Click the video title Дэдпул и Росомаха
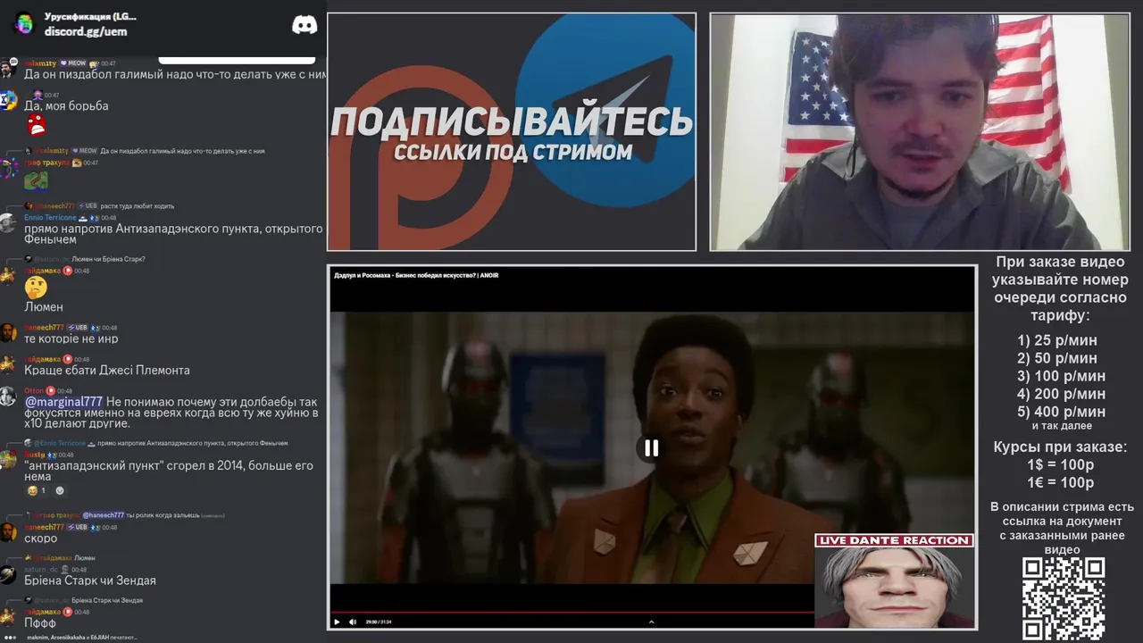Screen dimensions: 1143x643 416,275
